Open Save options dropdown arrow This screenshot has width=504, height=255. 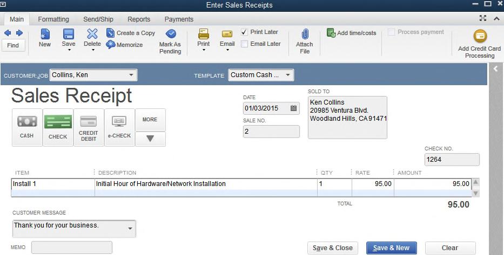(69, 50)
